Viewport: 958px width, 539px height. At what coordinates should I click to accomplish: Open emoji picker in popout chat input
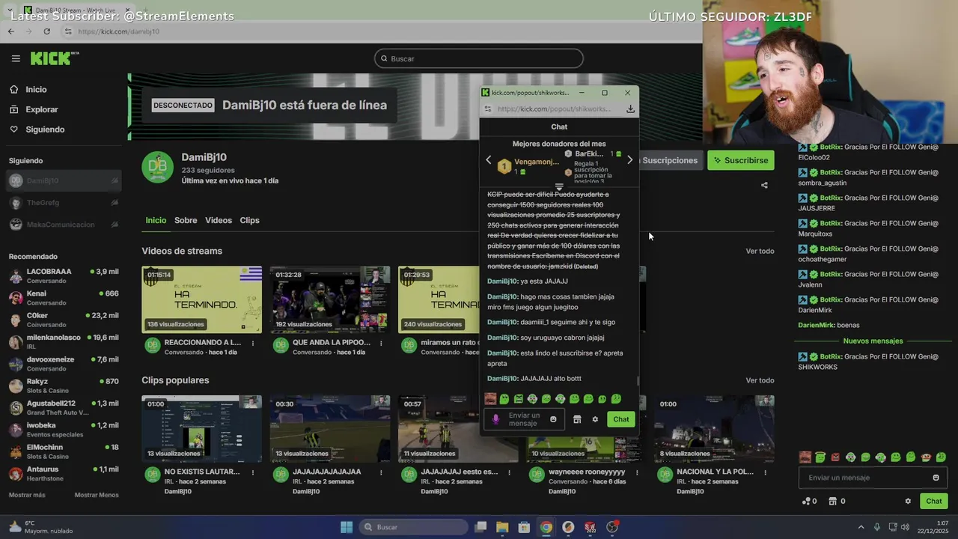tap(553, 419)
